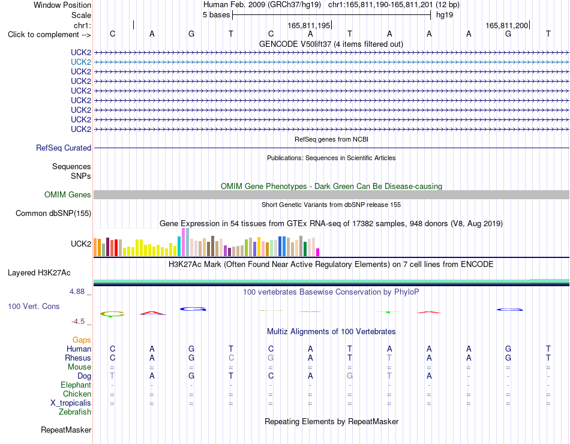The height and width of the screenshot is (444, 570).
Task: Open the H3K27Ac Mark ENCODE track title
Action: pyautogui.click(x=331, y=265)
